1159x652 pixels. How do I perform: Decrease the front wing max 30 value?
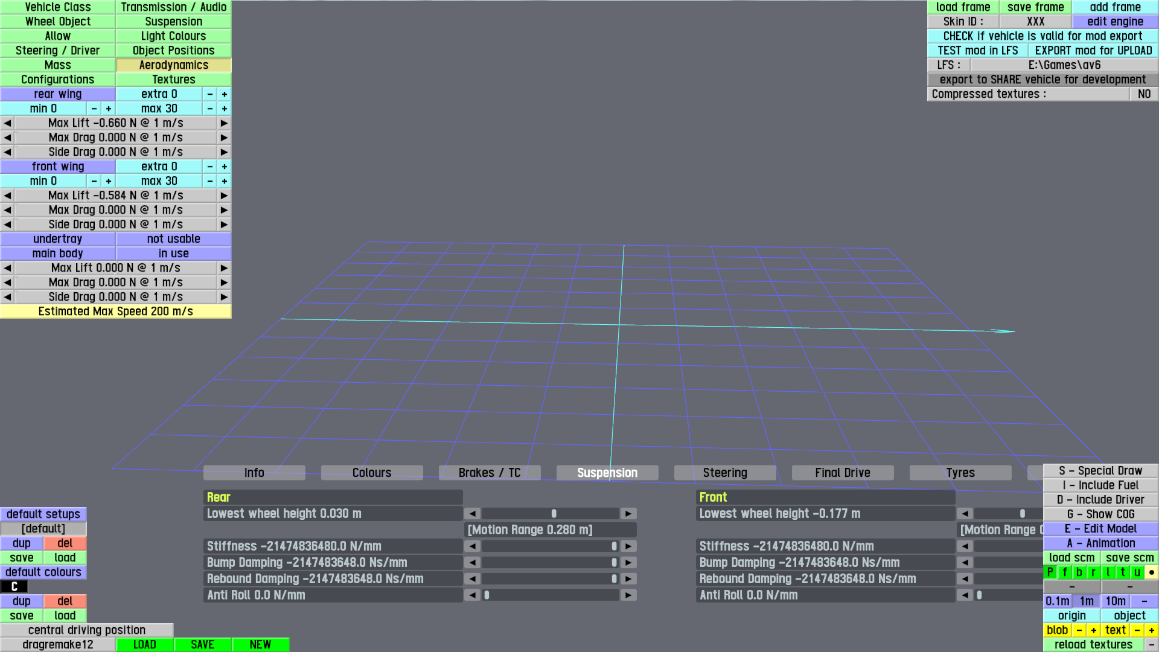coord(210,181)
